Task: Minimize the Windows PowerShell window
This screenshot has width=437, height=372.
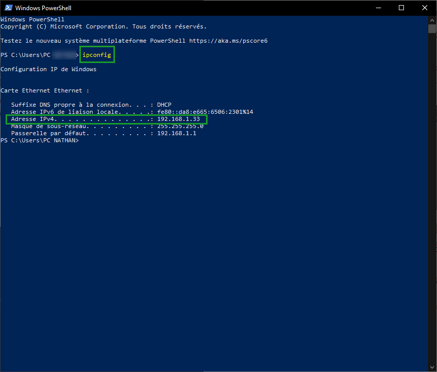Action: click(x=378, y=8)
